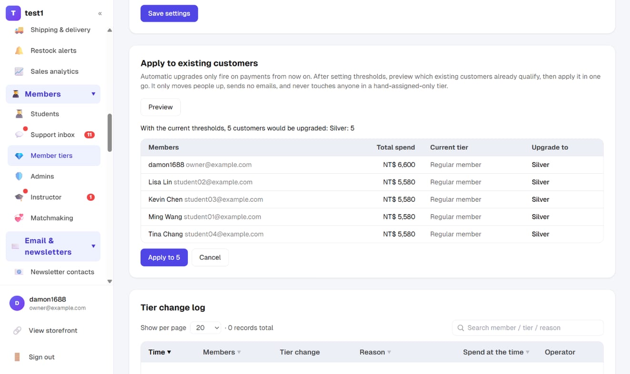Click the NT$ 6,600 total spend value
This screenshot has width=630, height=374.
[x=399, y=165]
